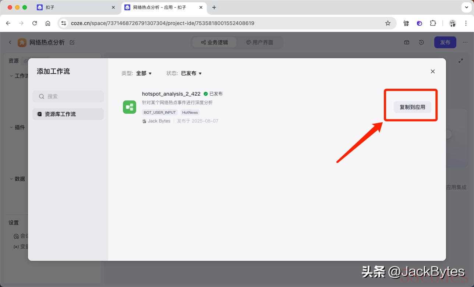This screenshot has width=474, height=287.
Task: Click the 设置 heading in the sidebar
Action: [x=14, y=223]
